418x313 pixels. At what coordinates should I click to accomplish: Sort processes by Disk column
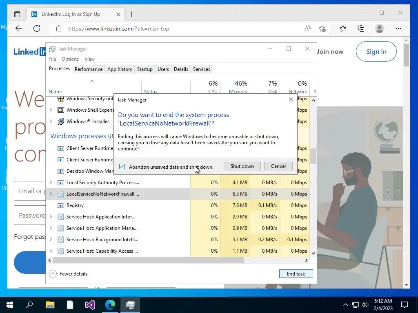pyautogui.click(x=265, y=87)
